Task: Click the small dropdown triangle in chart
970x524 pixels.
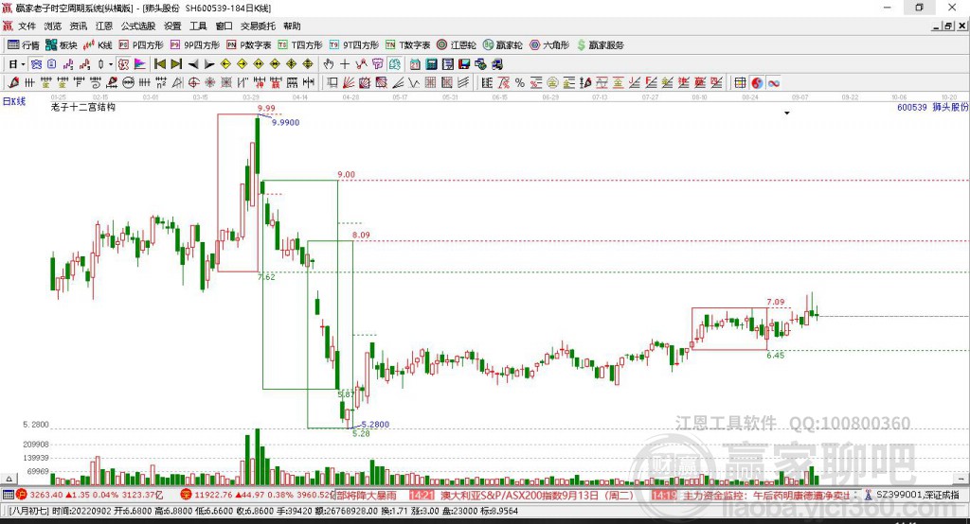Action: (x=787, y=114)
